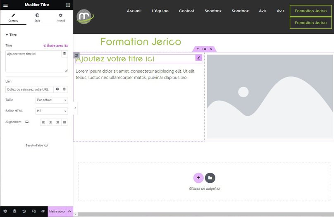Image resolution: width=334 pixels, height=217 pixels.
Task: Switch to responsive mode icon
Action: coord(33,211)
